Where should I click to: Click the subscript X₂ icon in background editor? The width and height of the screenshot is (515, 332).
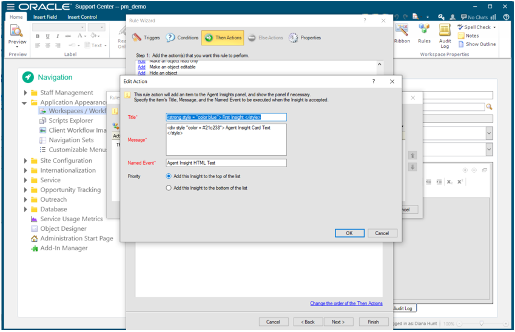tap(449, 182)
